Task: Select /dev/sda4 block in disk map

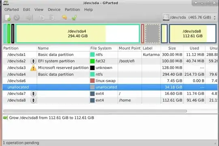Action: (77, 34)
